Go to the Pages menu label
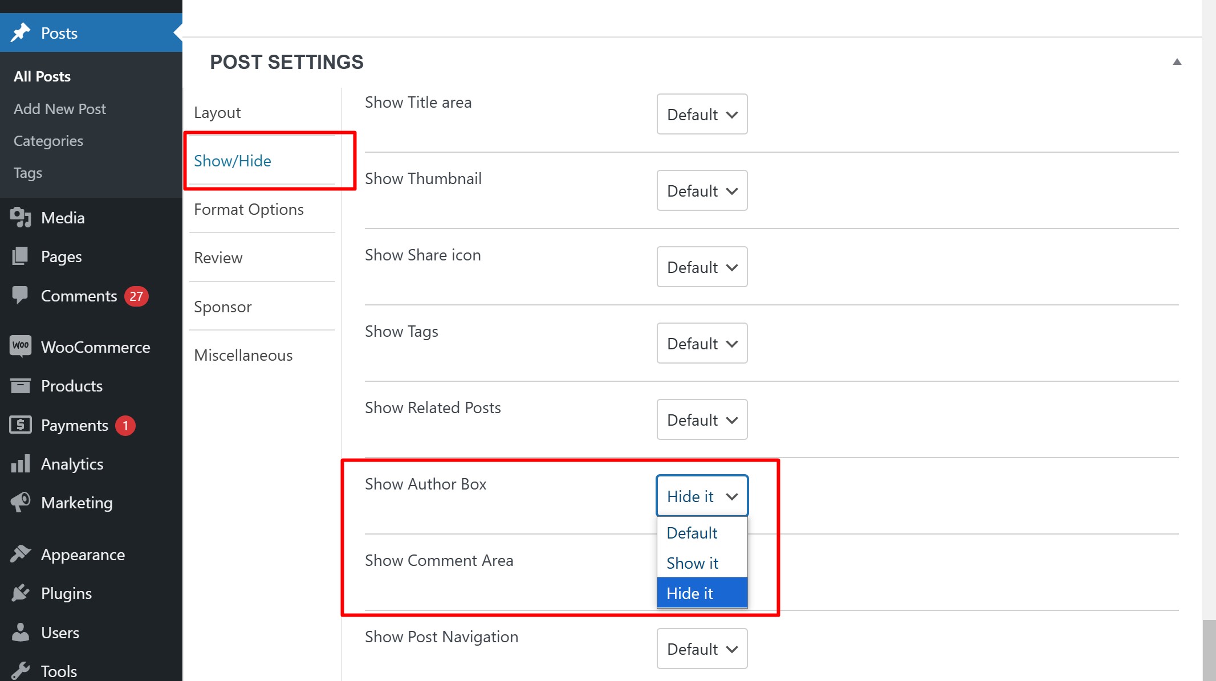Viewport: 1216px width, 681px height. [x=62, y=257]
